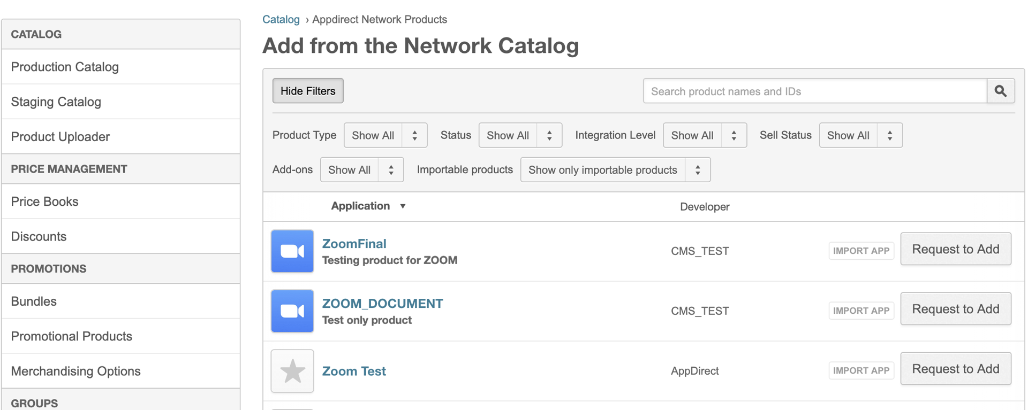Expand the Integration Level dropdown
Screen dimensions: 1028x410
coord(704,135)
